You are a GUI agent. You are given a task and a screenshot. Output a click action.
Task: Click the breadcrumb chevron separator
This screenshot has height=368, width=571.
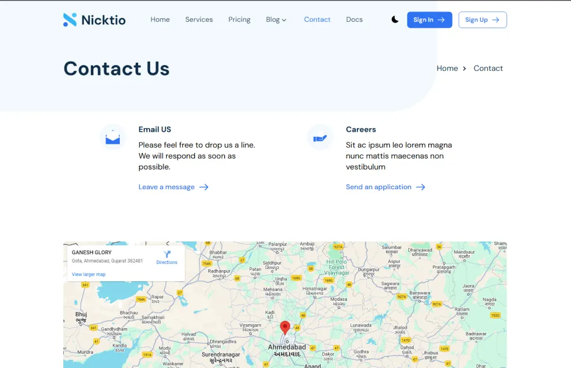pyautogui.click(x=465, y=68)
